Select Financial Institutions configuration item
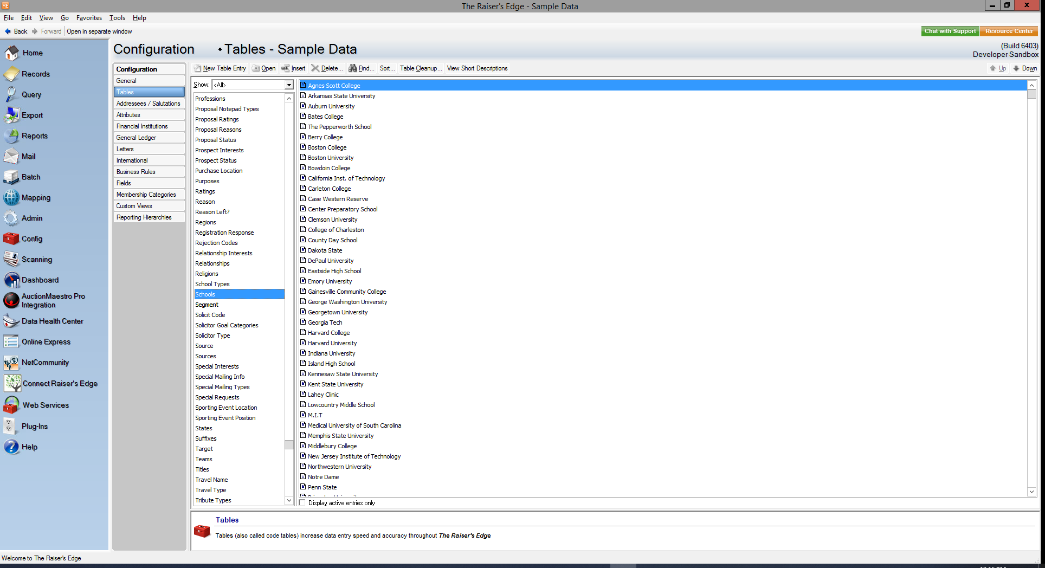1045x568 pixels. click(x=149, y=126)
